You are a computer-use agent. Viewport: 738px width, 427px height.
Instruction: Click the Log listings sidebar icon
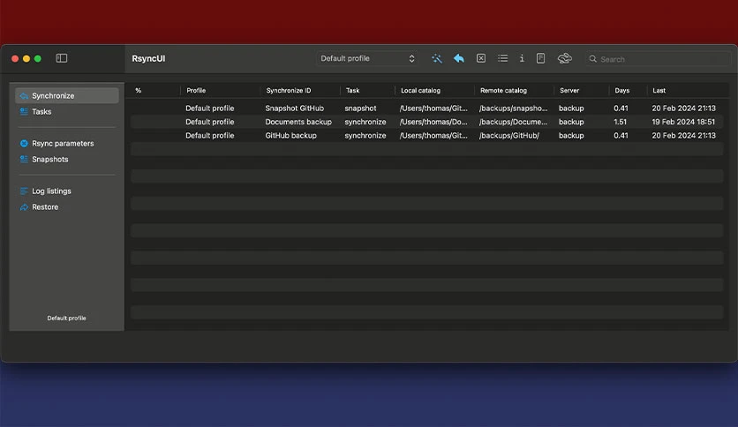click(24, 191)
